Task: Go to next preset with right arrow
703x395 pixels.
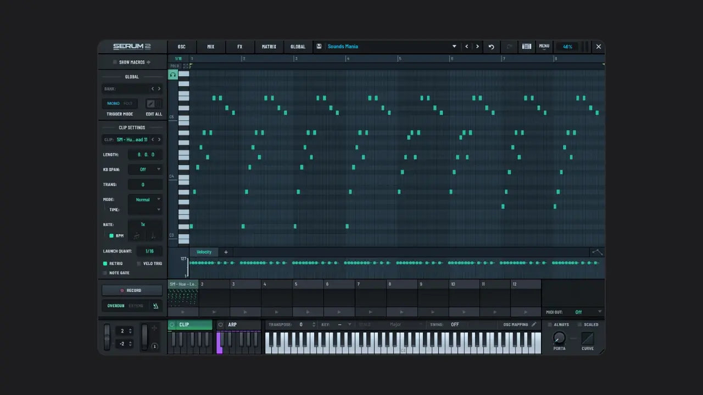Action: [x=477, y=47]
